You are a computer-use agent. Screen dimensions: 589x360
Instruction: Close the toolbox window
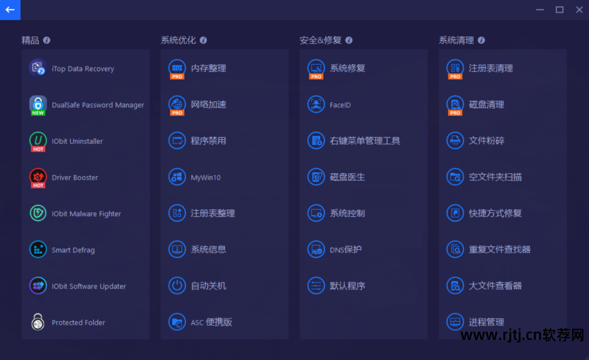[x=579, y=10]
